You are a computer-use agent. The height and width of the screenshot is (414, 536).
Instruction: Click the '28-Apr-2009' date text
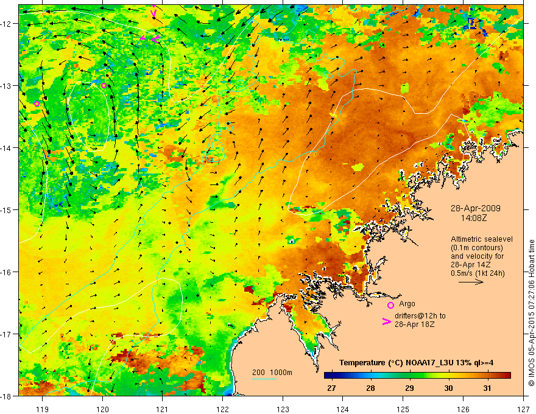[476, 208]
